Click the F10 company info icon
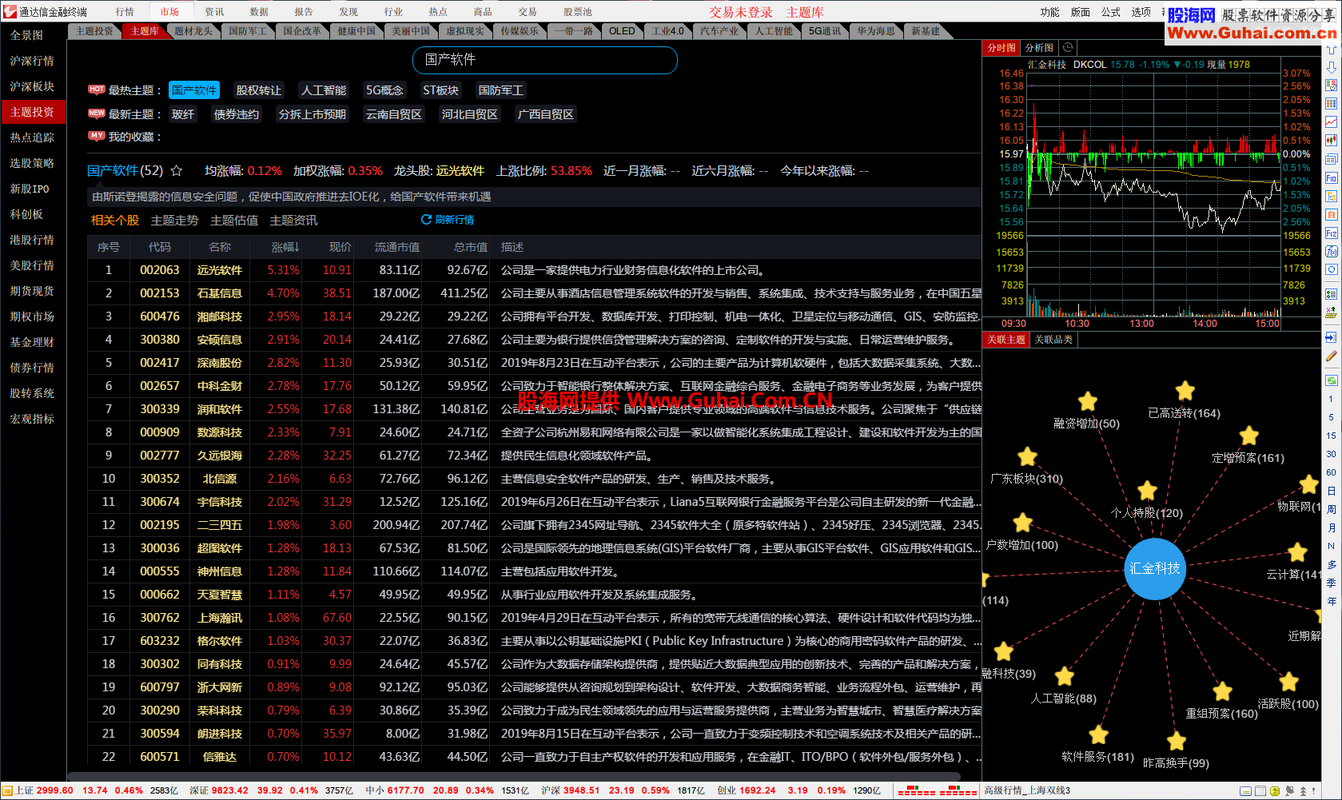1342x800 pixels. coord(1331,178)
